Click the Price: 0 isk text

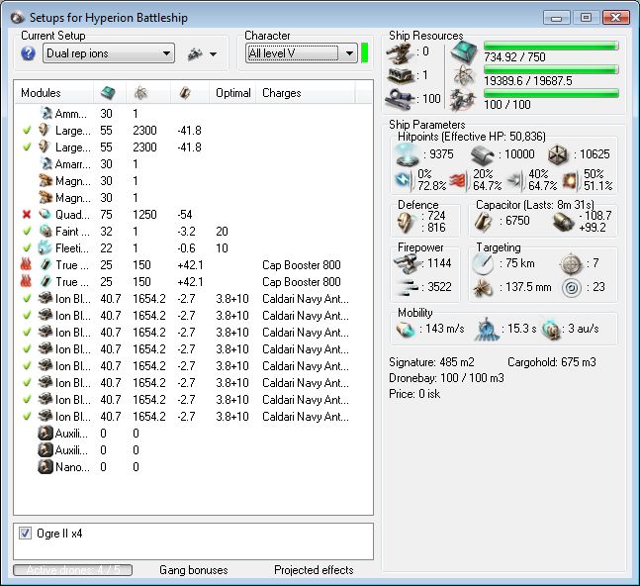coord(414,394)
